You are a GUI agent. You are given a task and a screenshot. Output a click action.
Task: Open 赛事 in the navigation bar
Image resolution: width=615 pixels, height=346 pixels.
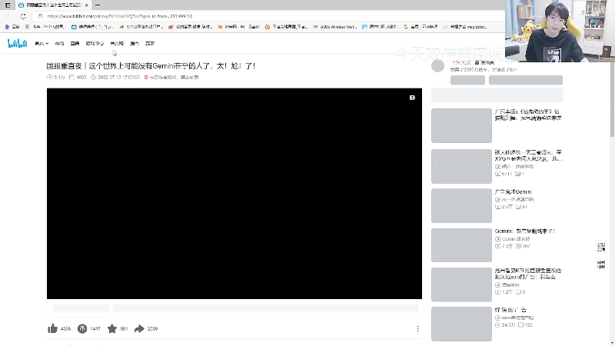(150, 43)
